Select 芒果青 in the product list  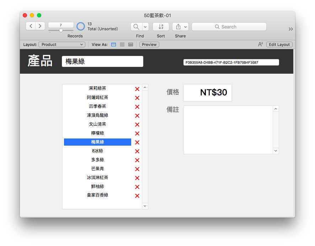(x=97, y=168)
